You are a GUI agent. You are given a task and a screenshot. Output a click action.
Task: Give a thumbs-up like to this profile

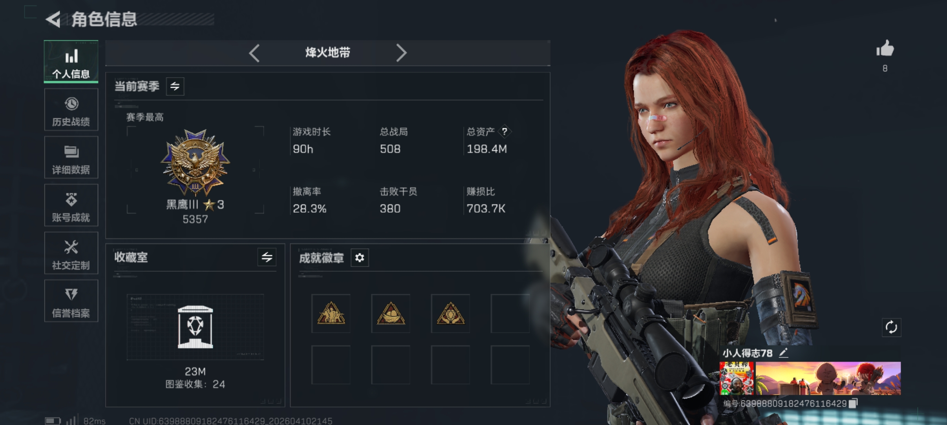(x=885, y=49)
